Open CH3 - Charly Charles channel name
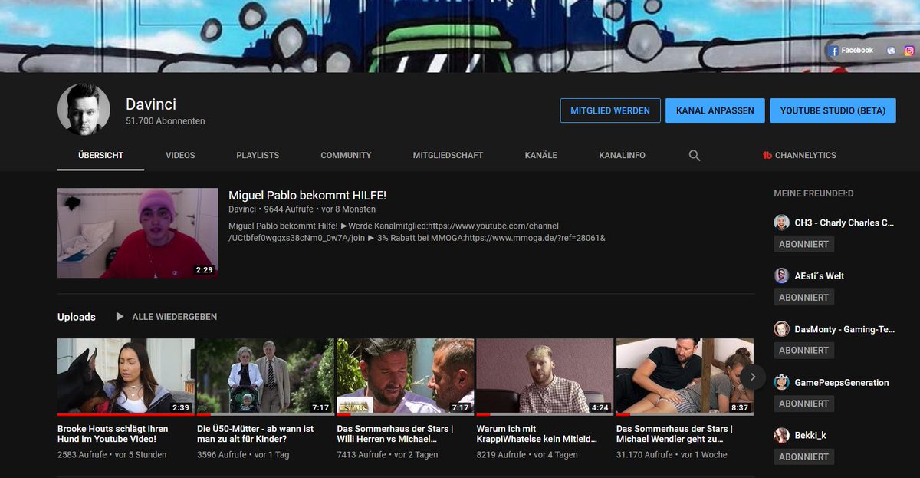This screenshot has height=478, width=920. pos(844,223)
